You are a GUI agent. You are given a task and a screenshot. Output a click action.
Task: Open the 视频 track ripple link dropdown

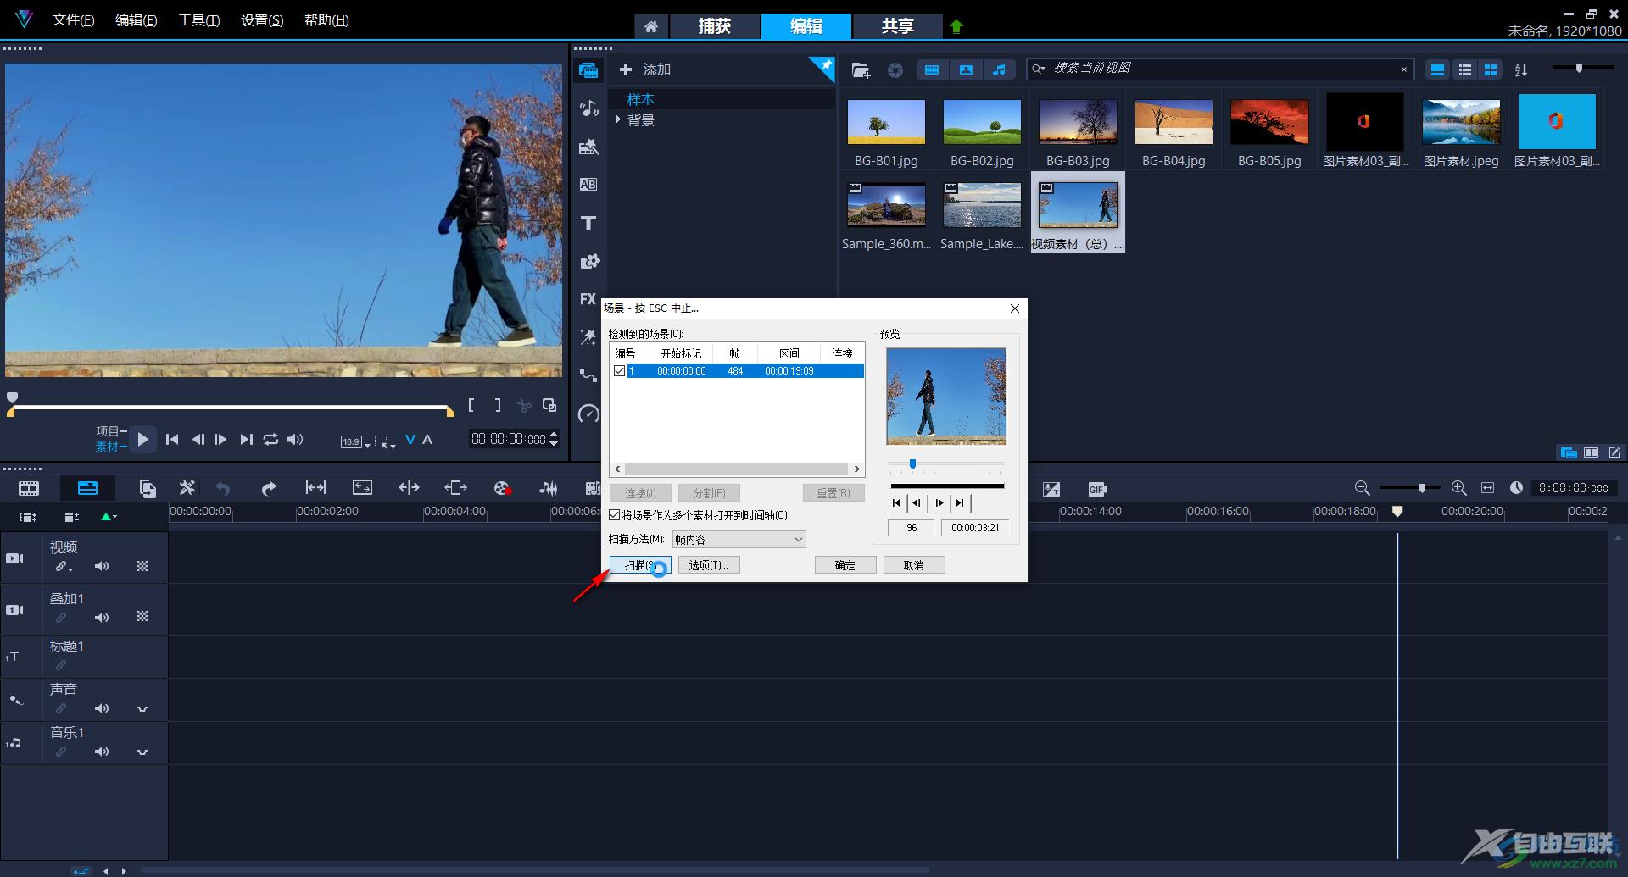[64, 566]
